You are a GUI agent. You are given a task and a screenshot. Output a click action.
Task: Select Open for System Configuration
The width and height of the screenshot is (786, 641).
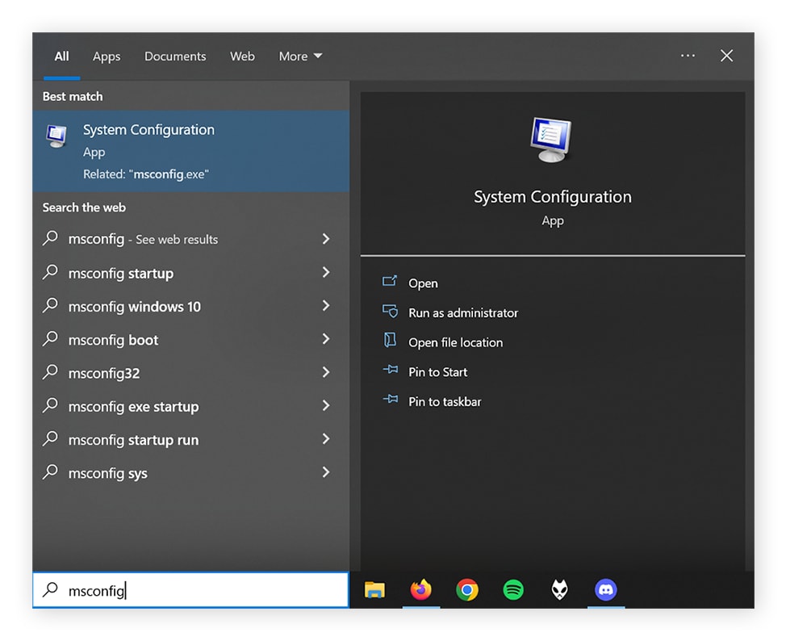423,283
